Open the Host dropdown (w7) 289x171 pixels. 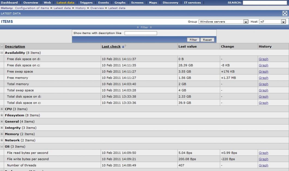[272, 22]
